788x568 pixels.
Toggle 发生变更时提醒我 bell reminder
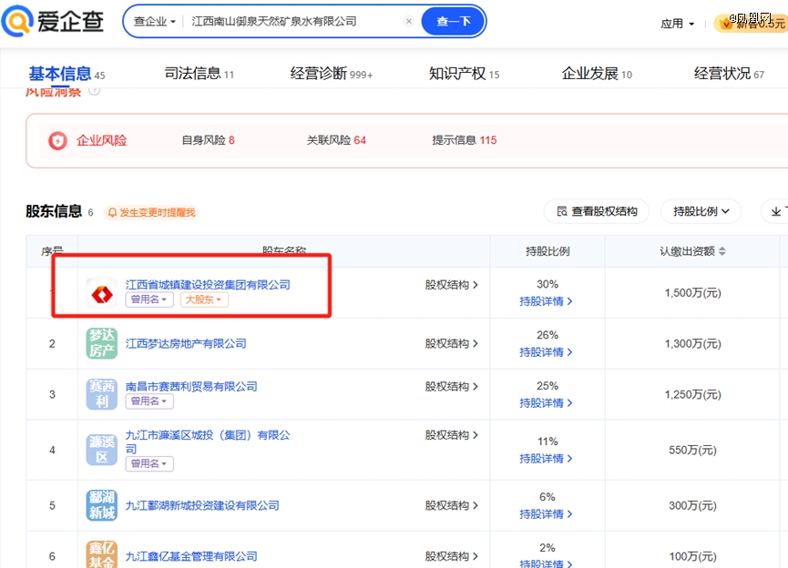[151, 212]
